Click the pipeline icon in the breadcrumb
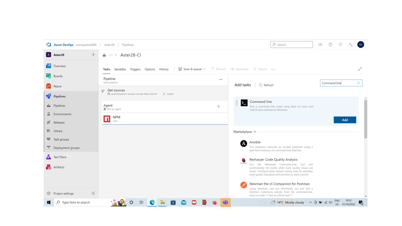Viewport: 402px width, 226px height. pyautogui.click(x=104, y=55)
